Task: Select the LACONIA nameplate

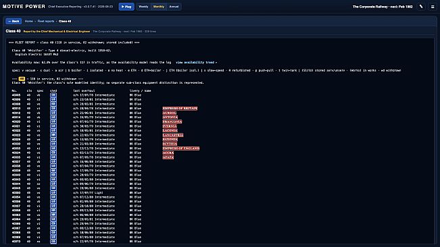Action: point(170,130)
